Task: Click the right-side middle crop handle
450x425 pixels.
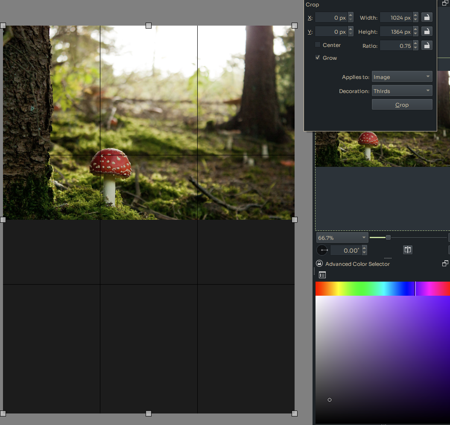Action: (295, 220)
